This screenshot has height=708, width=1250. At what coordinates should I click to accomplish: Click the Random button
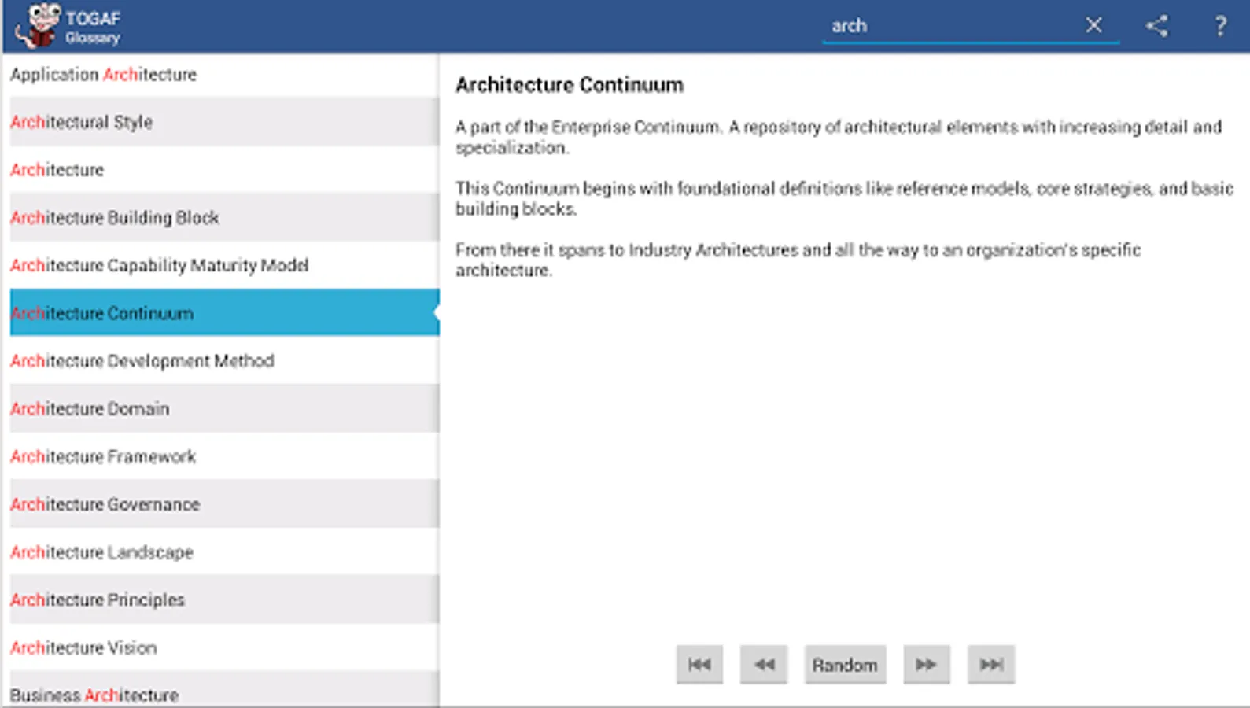pyautogui.click(x=845, y=665)
